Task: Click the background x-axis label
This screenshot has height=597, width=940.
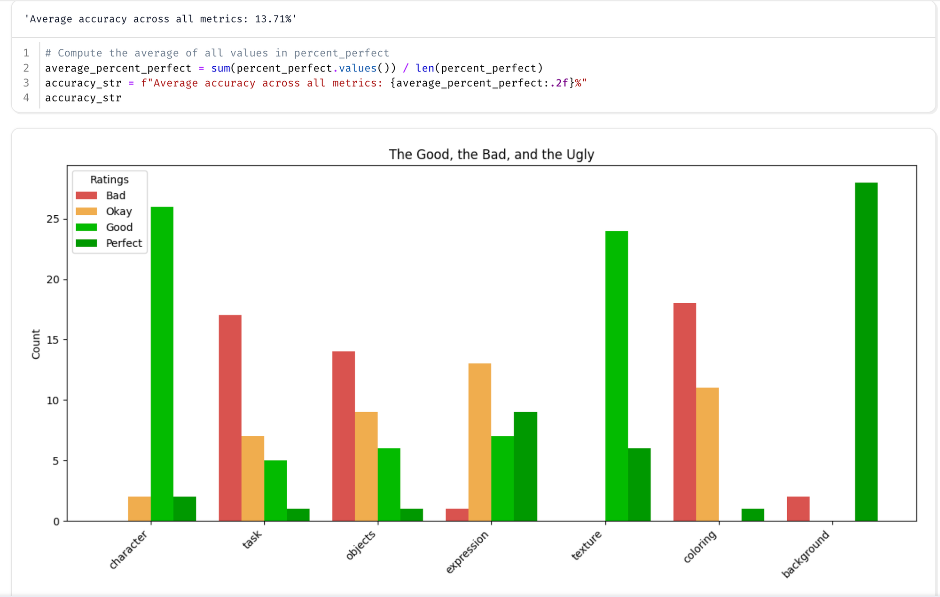Action: click(x=805, y=554)
